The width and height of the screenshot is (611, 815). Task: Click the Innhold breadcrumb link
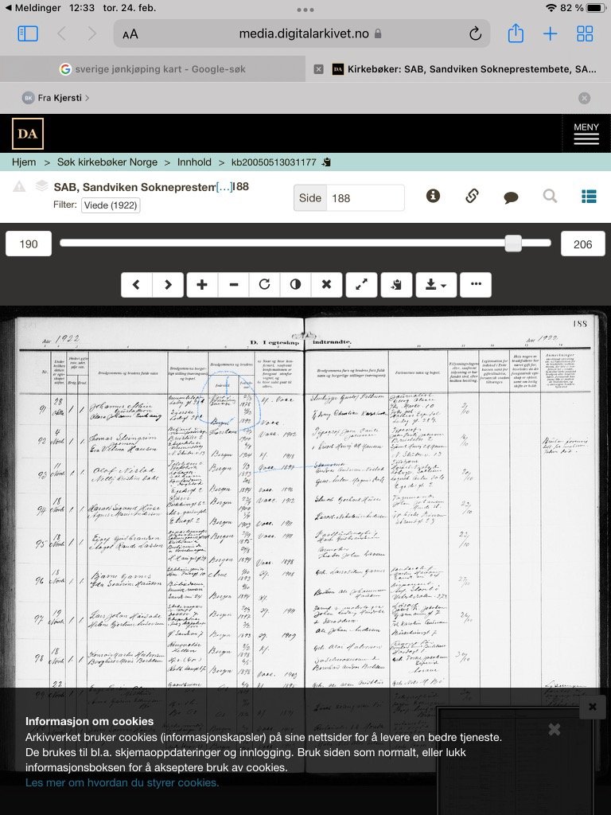pyautogui.click(x=194, y=162)
